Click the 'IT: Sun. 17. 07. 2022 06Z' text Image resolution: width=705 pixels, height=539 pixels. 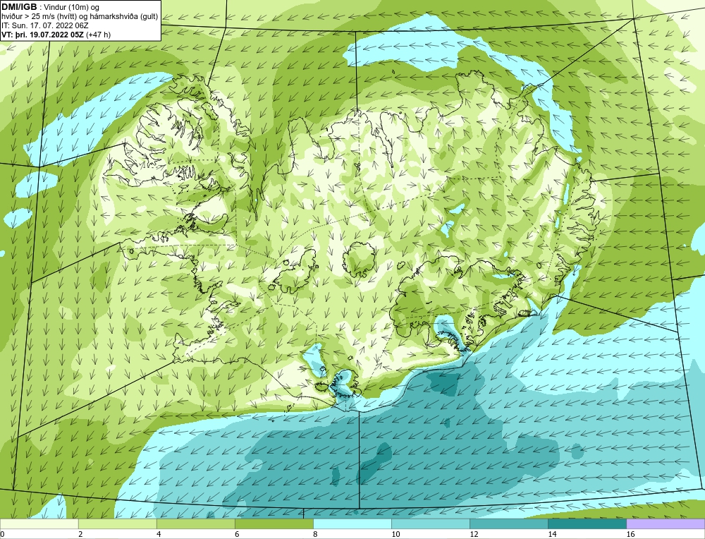(45, 25)
